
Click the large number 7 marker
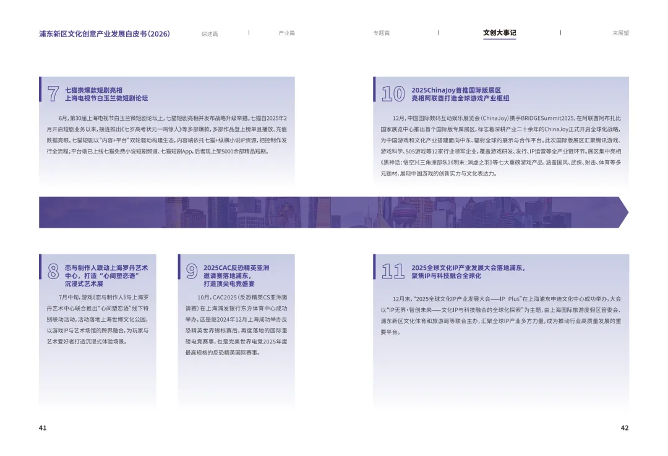[x=53, y=93]
